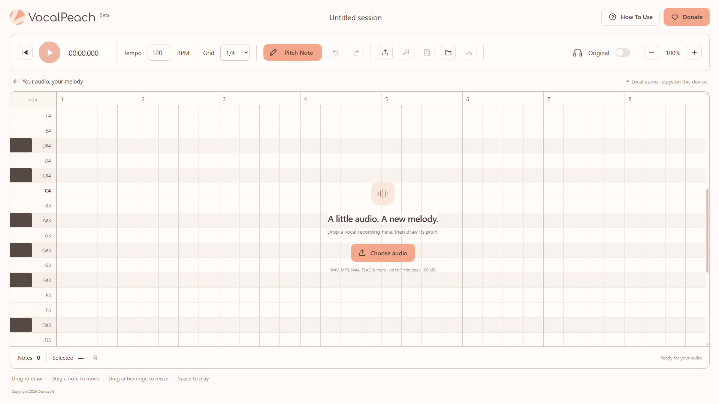
Task: Click the undo arrow icon
Action: [335, 52]
